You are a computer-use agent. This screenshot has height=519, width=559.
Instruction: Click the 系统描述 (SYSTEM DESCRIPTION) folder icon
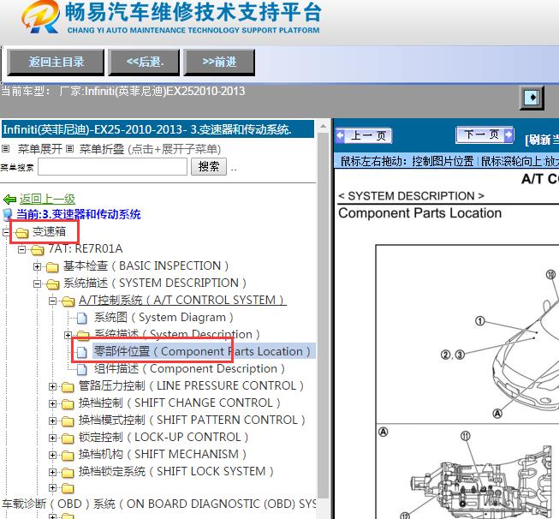(52, 284)
